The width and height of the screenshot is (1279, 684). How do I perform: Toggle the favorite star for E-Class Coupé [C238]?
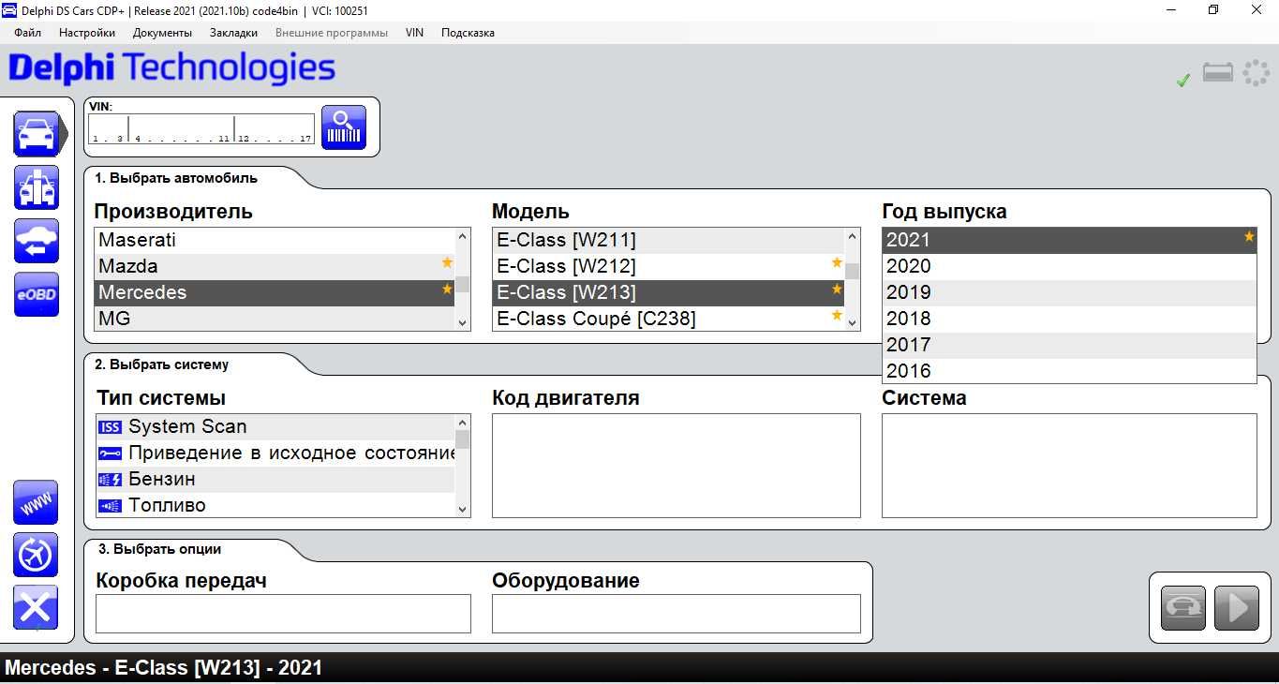pos(837,316)
